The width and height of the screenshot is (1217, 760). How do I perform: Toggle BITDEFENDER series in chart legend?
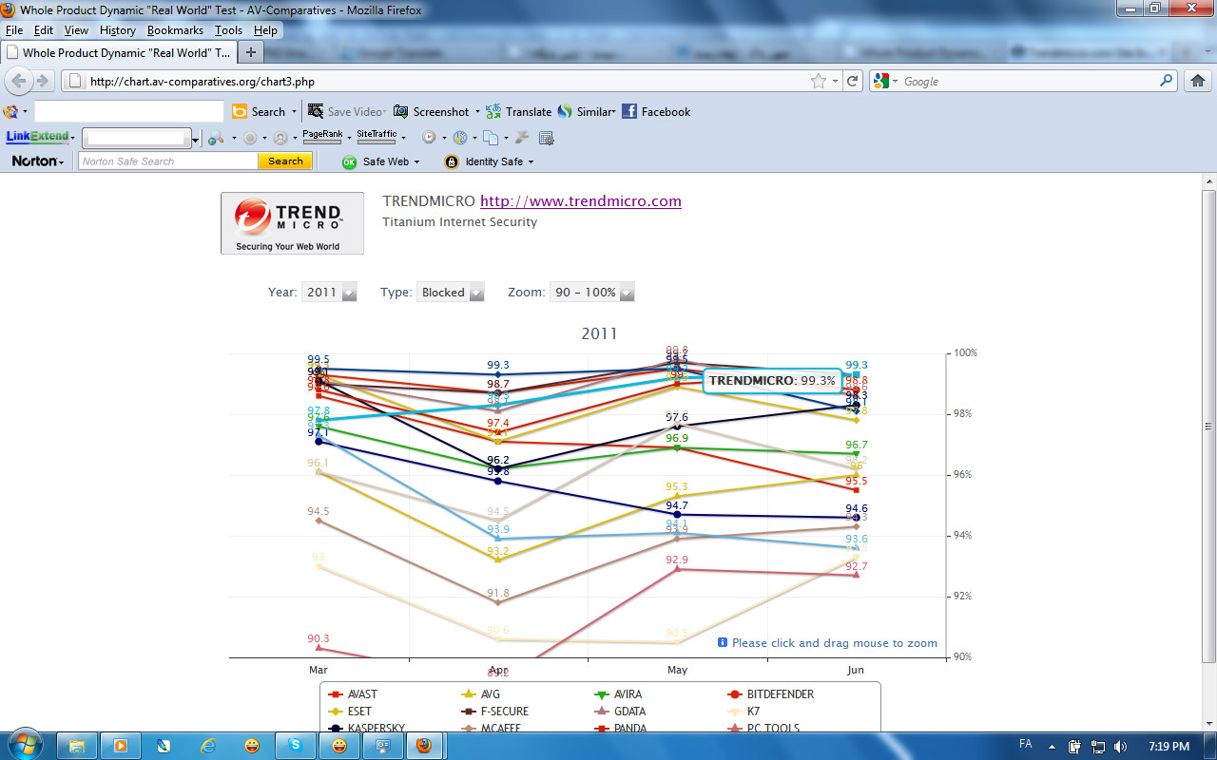770,694
